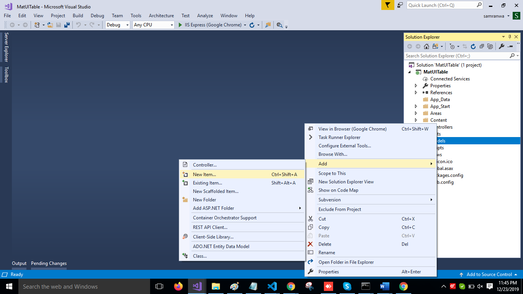Select New Item... in the Add submenu

coord(204,175)
